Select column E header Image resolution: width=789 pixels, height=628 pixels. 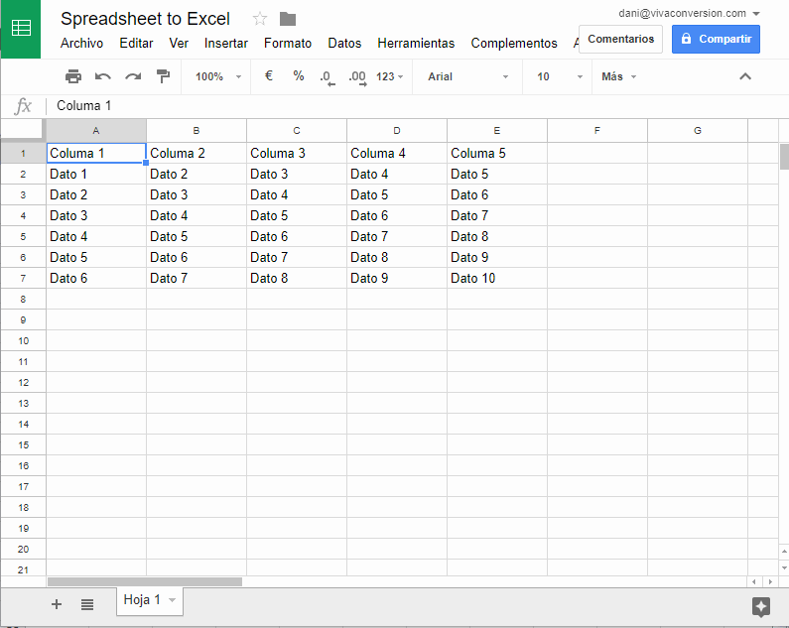tap(496, 131)
